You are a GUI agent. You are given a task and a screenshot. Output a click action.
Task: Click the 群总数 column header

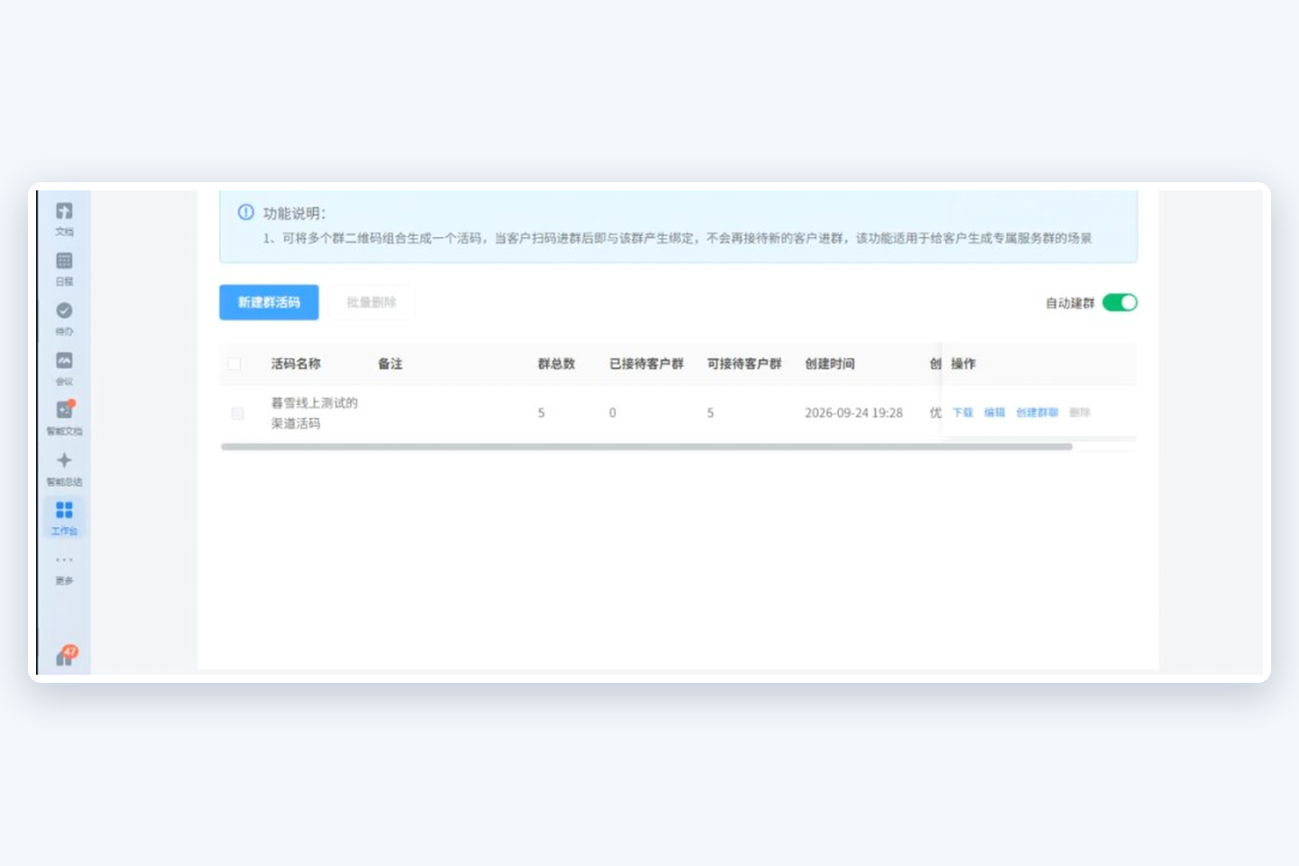coord(557,364)
